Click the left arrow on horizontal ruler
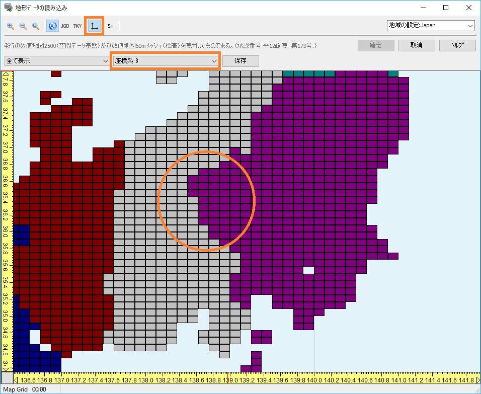Viewport: 481px width, 394px height. click(x=16, y=380)
